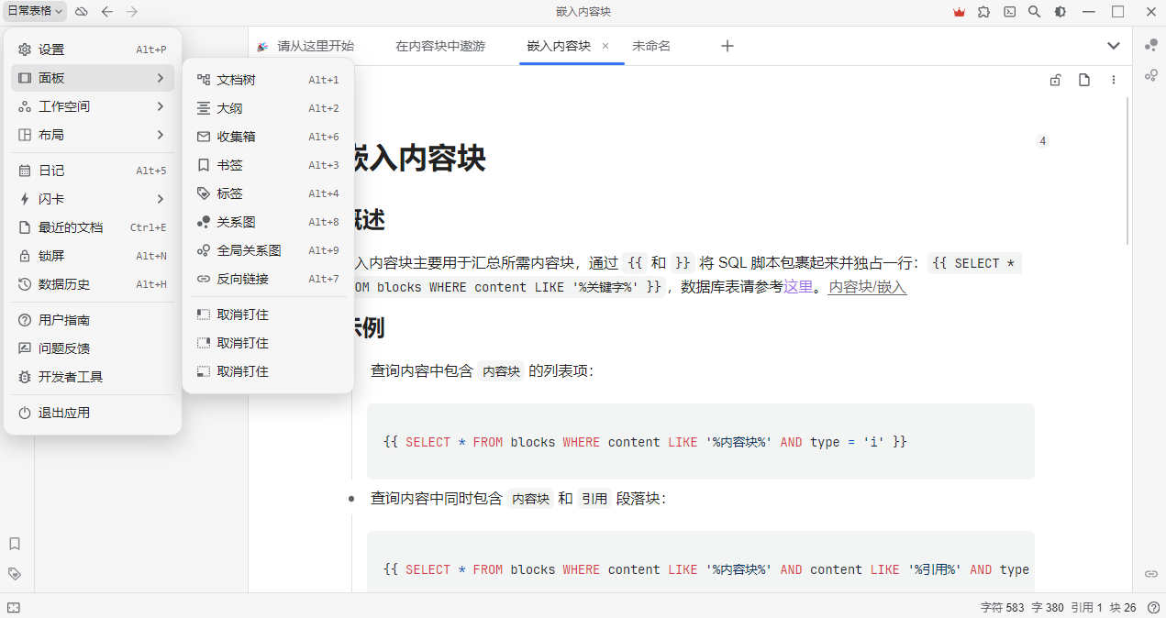Follow the purple 这里 hyperlink

[798, 287]
